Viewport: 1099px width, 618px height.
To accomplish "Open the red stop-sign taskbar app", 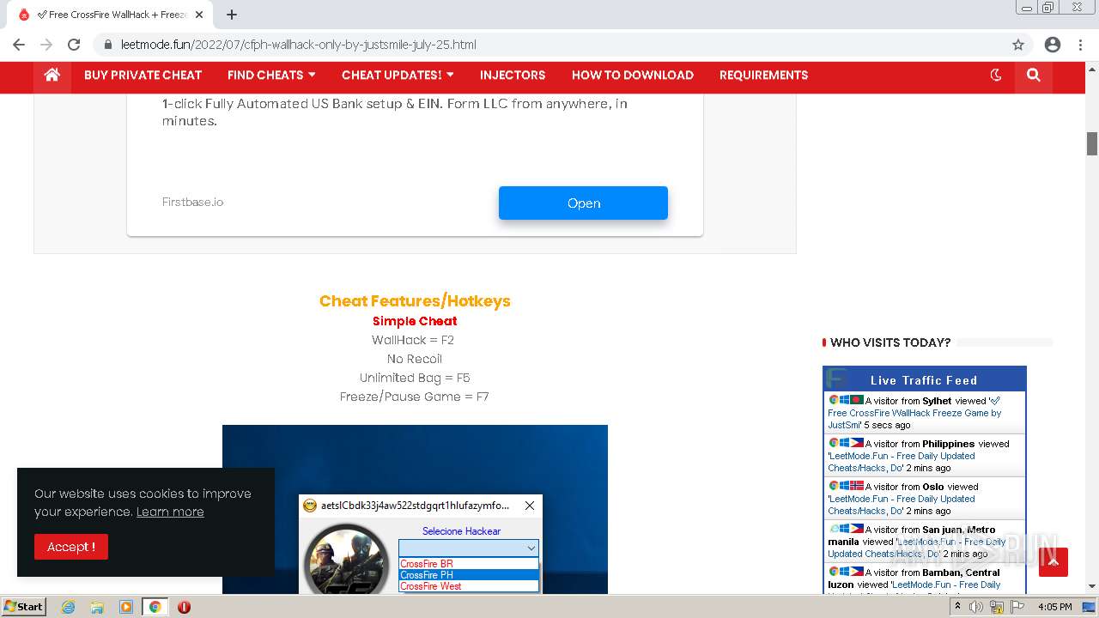I will [184, 607].
